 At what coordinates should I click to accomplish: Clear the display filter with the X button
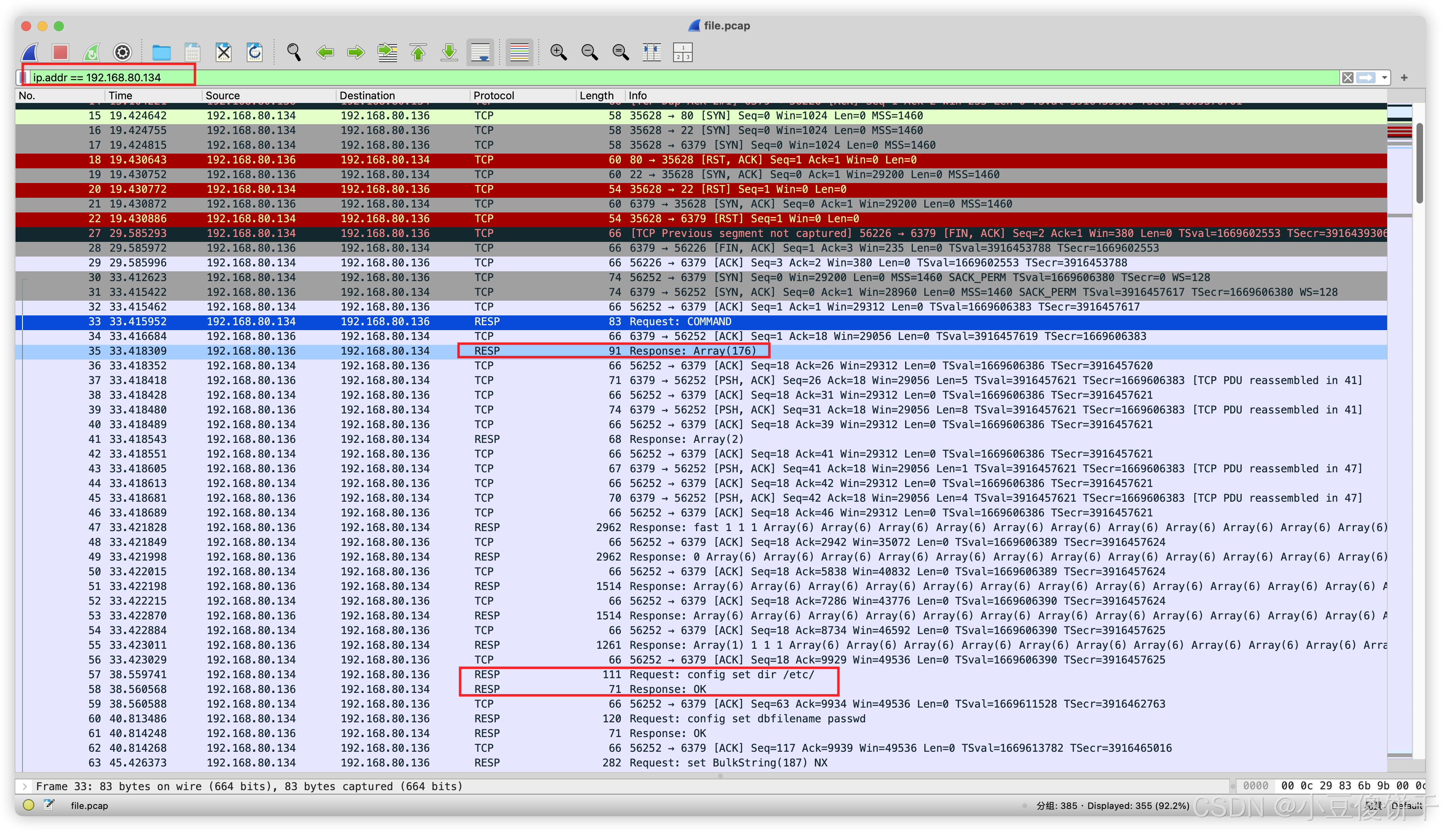pos(1347,78)
